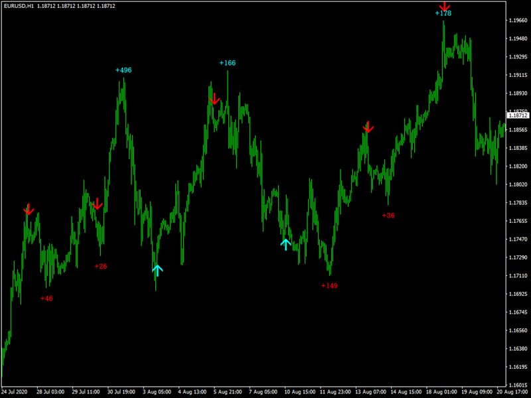Click price axis level 1.16925

(518, 294)
